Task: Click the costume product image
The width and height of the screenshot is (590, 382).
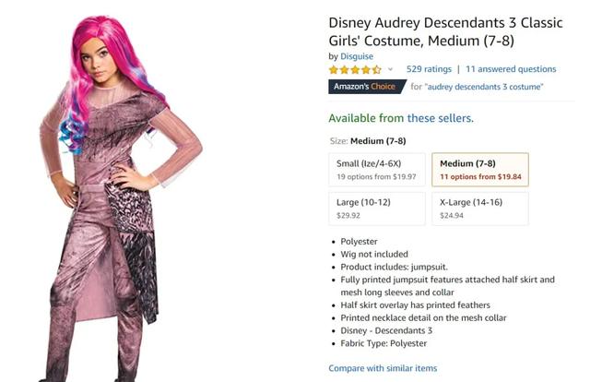Action: pyautogui.click(x=119, y=197)
